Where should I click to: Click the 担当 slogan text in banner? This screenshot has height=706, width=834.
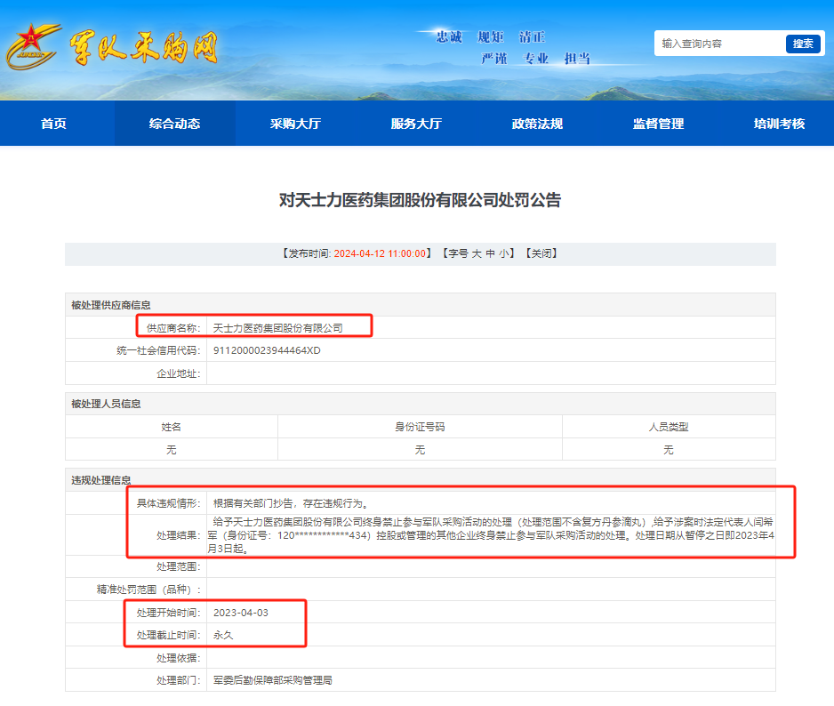578,58
